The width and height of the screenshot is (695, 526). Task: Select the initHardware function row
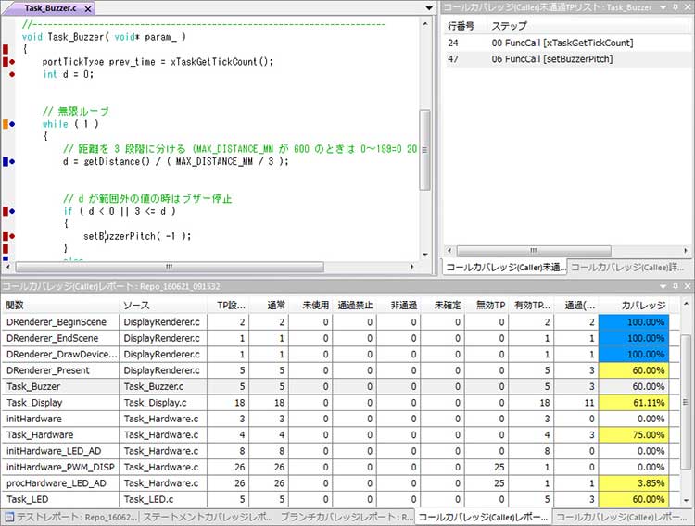click(x=340, y=419)
